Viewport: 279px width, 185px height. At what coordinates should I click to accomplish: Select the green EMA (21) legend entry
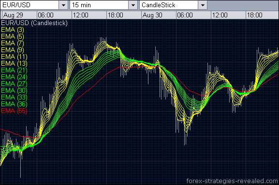coord(14,70)
